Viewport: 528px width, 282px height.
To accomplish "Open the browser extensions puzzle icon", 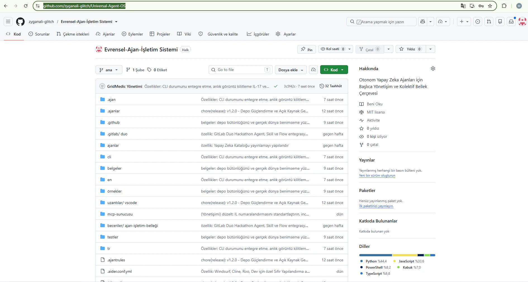I will (504, 6).
